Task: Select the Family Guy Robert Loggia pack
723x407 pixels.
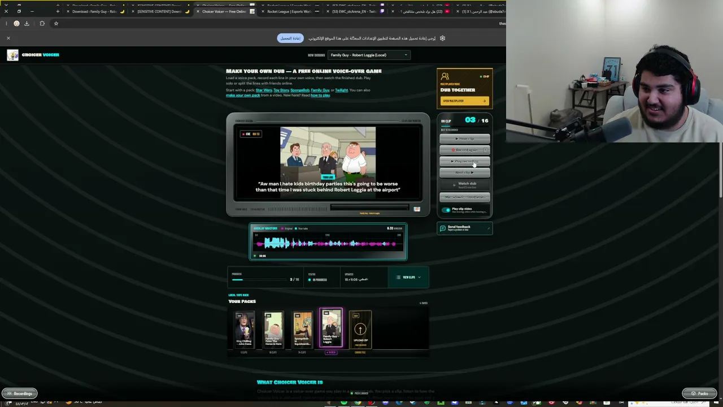Action: coord(331,328)
